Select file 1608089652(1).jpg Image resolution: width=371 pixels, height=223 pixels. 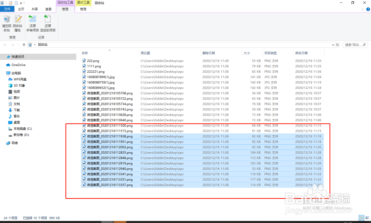tap(101, 88)
